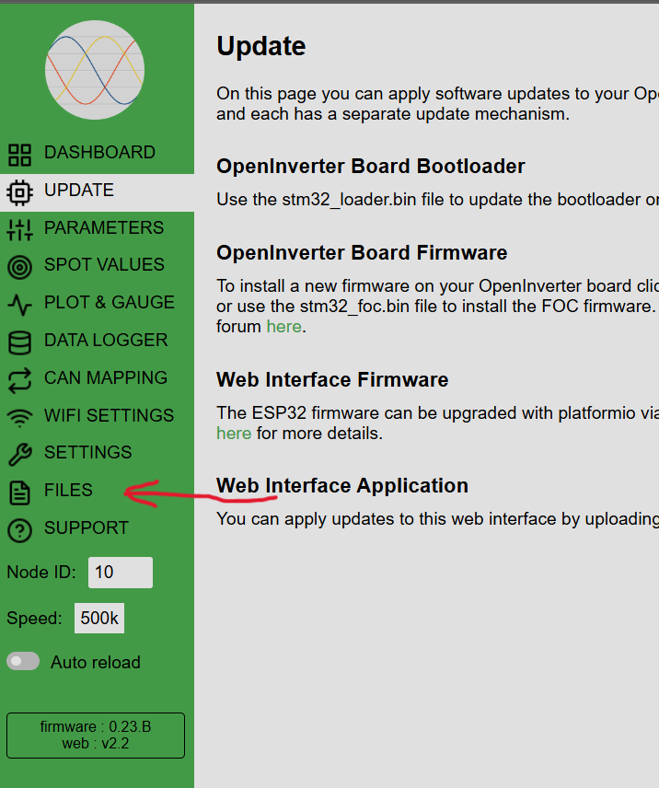Open "here" link for ESP32 firmware details
The width and height of the screenshot is (659, 788).
click(234, 433)
